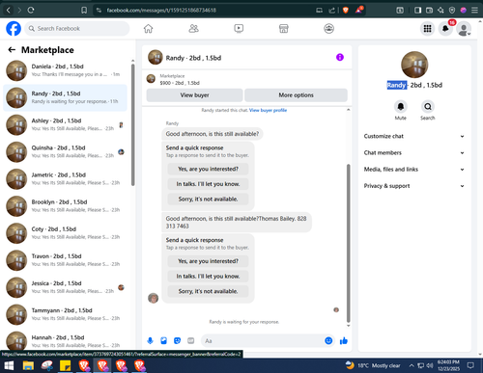This screenshot has width=483, height=373.
Task: Click the browser address bar URL
Action: click(161, 11)
